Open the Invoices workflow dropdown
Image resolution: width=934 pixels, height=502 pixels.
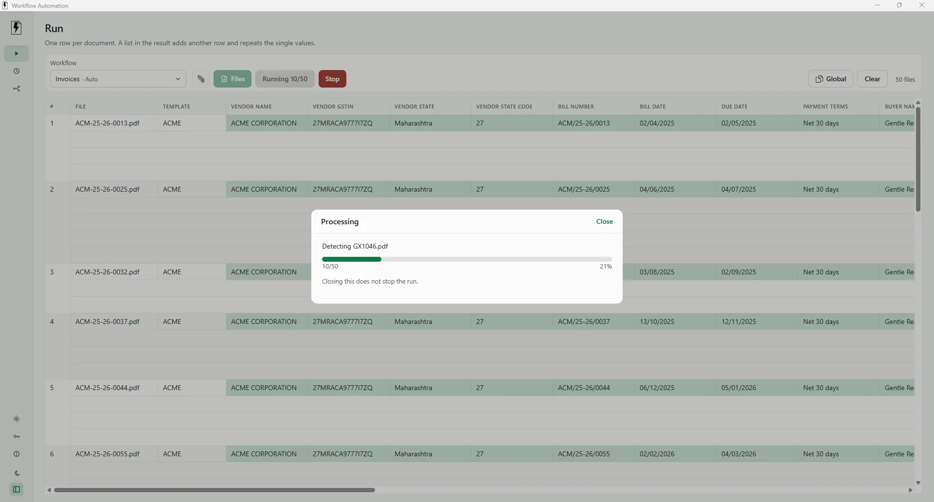tap(118, 79)
